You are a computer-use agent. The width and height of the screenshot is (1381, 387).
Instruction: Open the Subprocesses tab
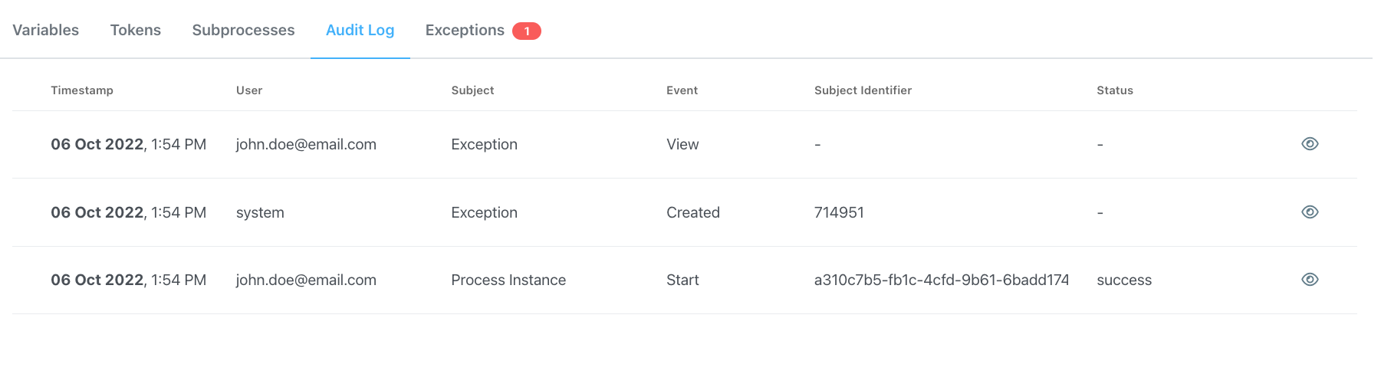[x=243, y=30]
